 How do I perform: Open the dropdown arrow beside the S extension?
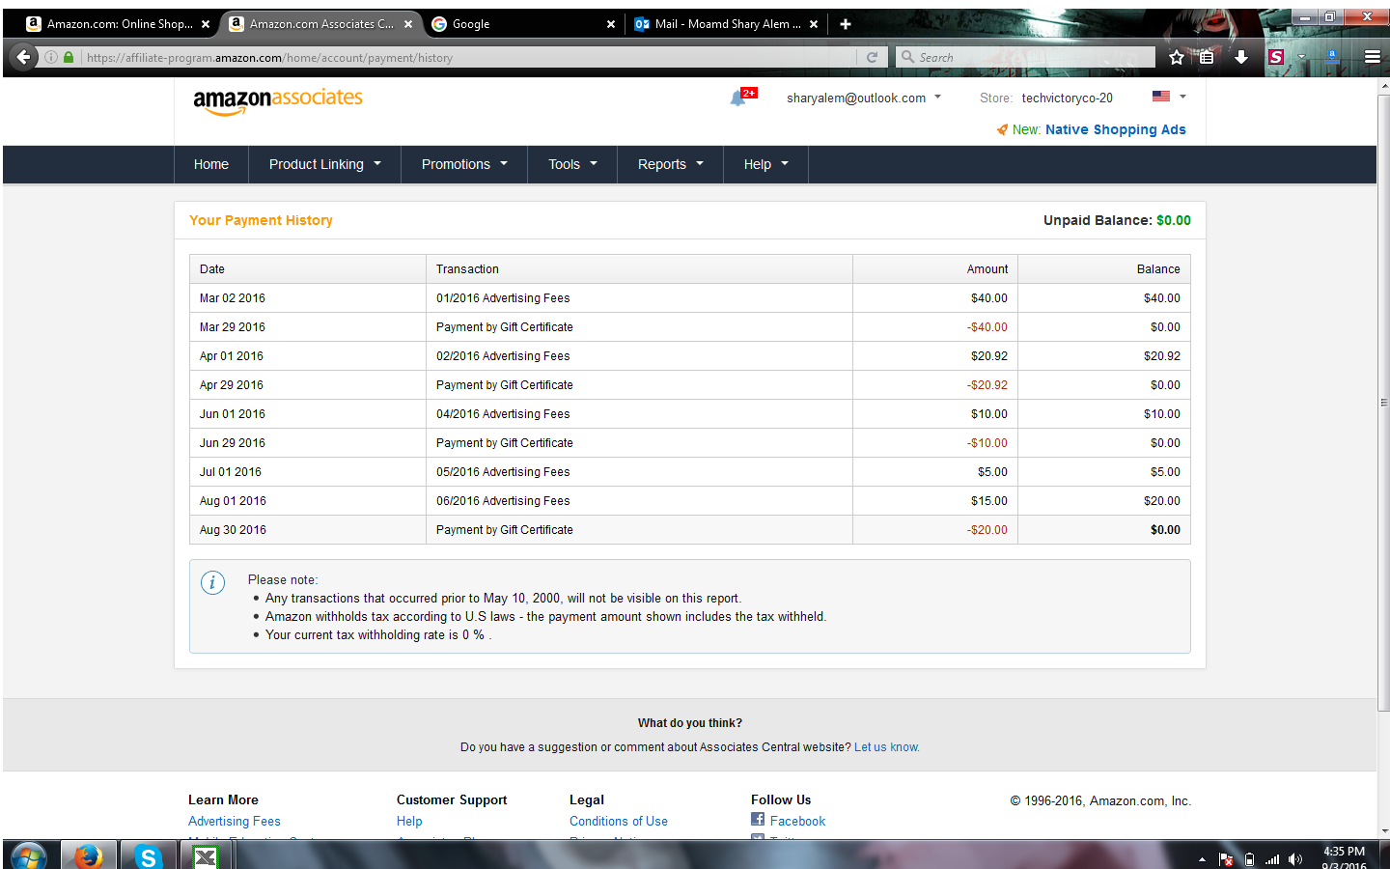click(1301, 57)
